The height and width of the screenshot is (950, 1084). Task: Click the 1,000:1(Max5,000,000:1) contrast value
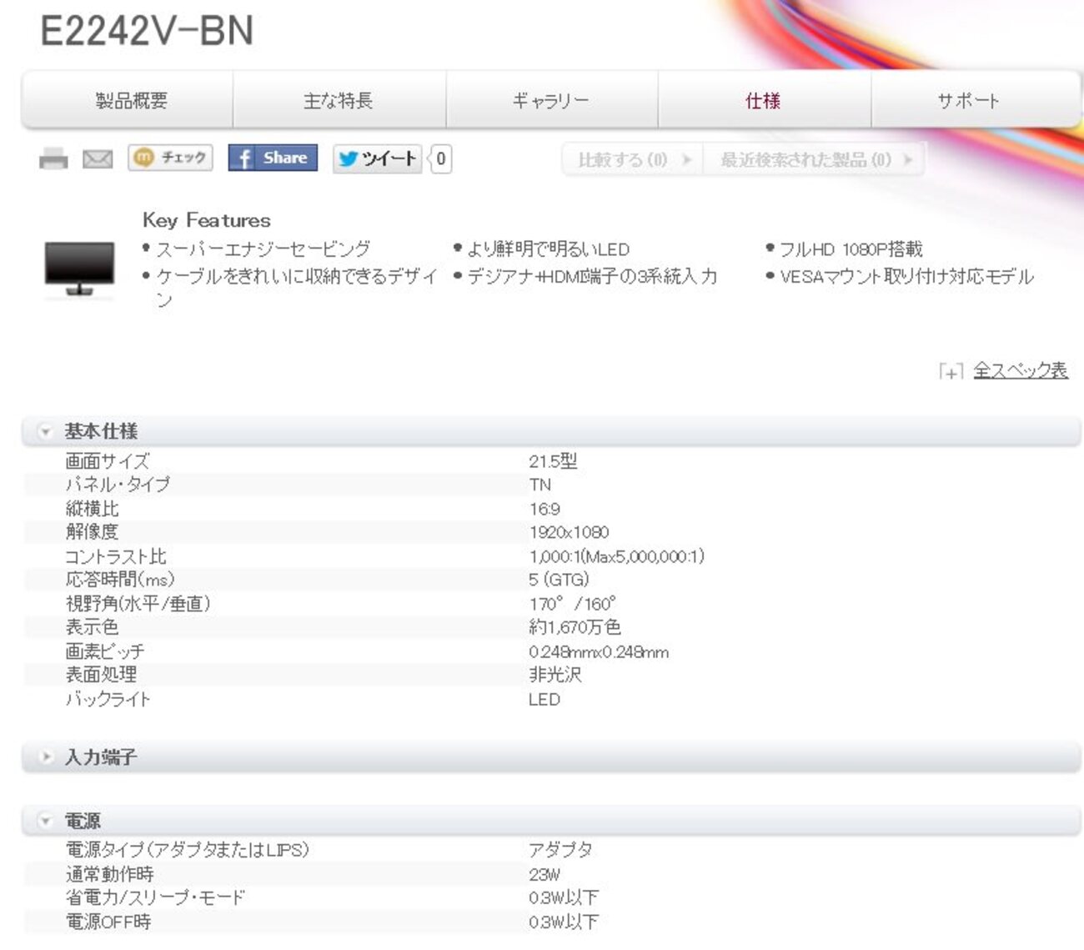click(x=616, y=556)
